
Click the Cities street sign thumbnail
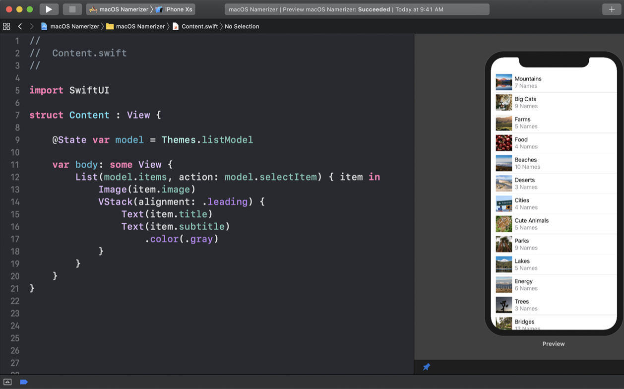tap(504, 204)
